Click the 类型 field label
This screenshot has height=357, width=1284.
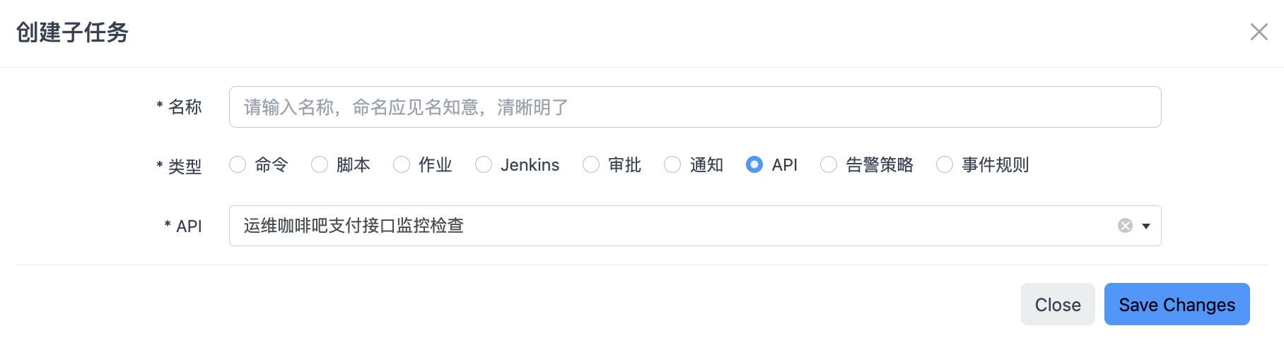click(x=185, y=167)
